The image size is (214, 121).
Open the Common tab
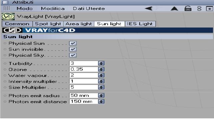(x=17, y=24)
